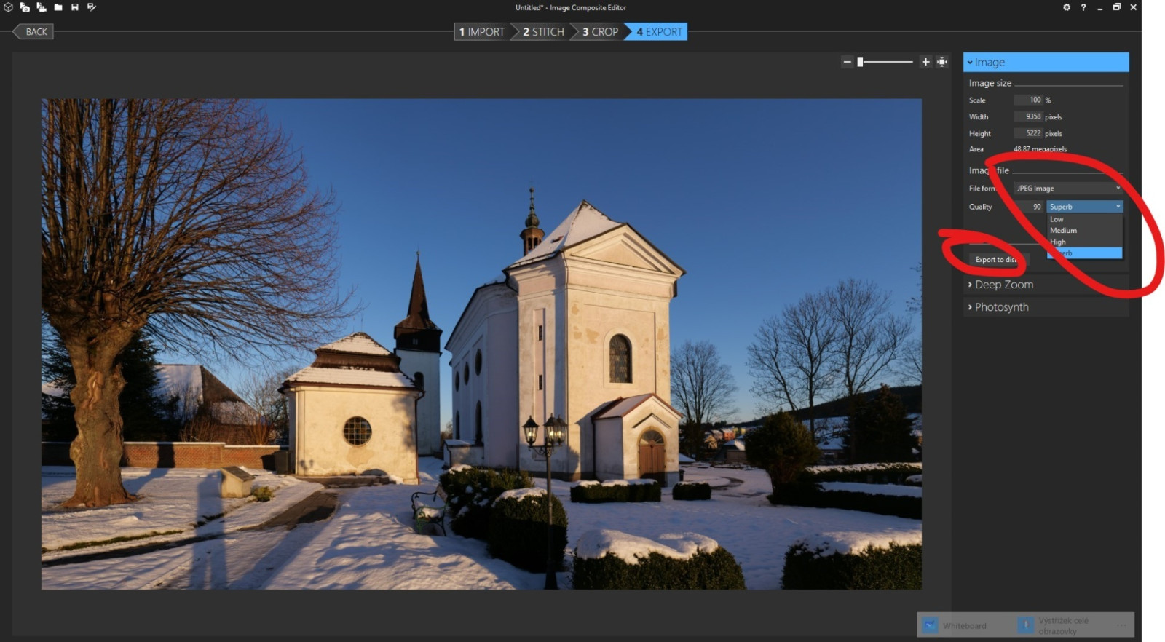Zoom out with the minus button
1165x642 pixels.
pos(847,62)
